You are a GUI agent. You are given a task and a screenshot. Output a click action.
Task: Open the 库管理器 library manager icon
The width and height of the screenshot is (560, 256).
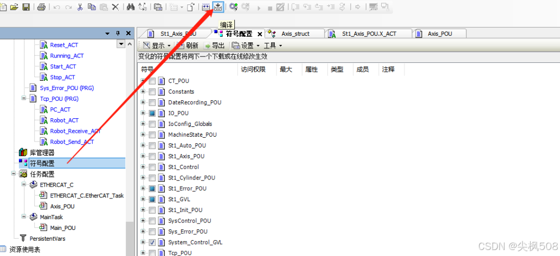(23, 152)
